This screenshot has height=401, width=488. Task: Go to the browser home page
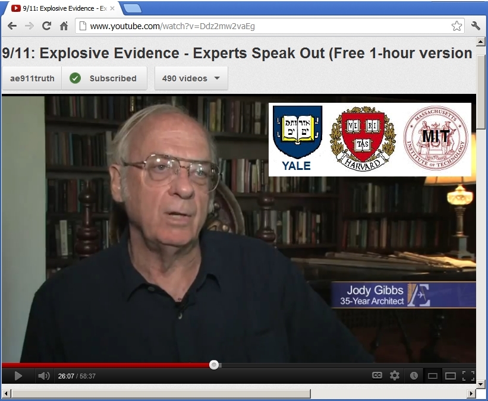click(x=64, y=26)
